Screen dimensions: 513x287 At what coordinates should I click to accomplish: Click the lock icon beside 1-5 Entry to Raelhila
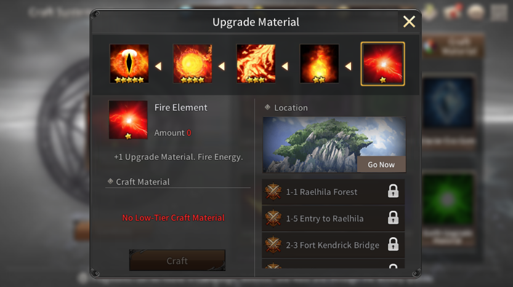click(393, 218)
